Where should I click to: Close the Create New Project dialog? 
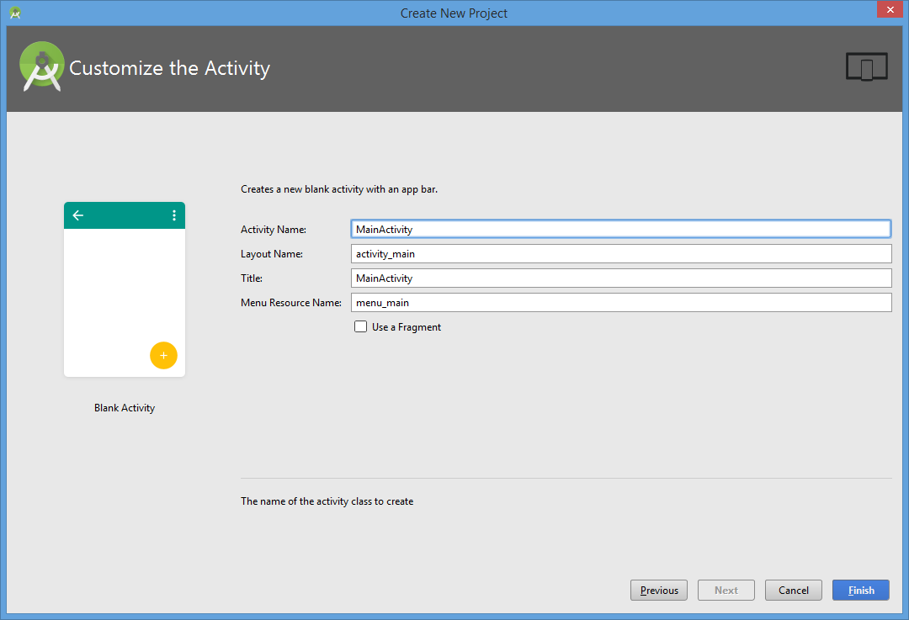coord(890,9)
